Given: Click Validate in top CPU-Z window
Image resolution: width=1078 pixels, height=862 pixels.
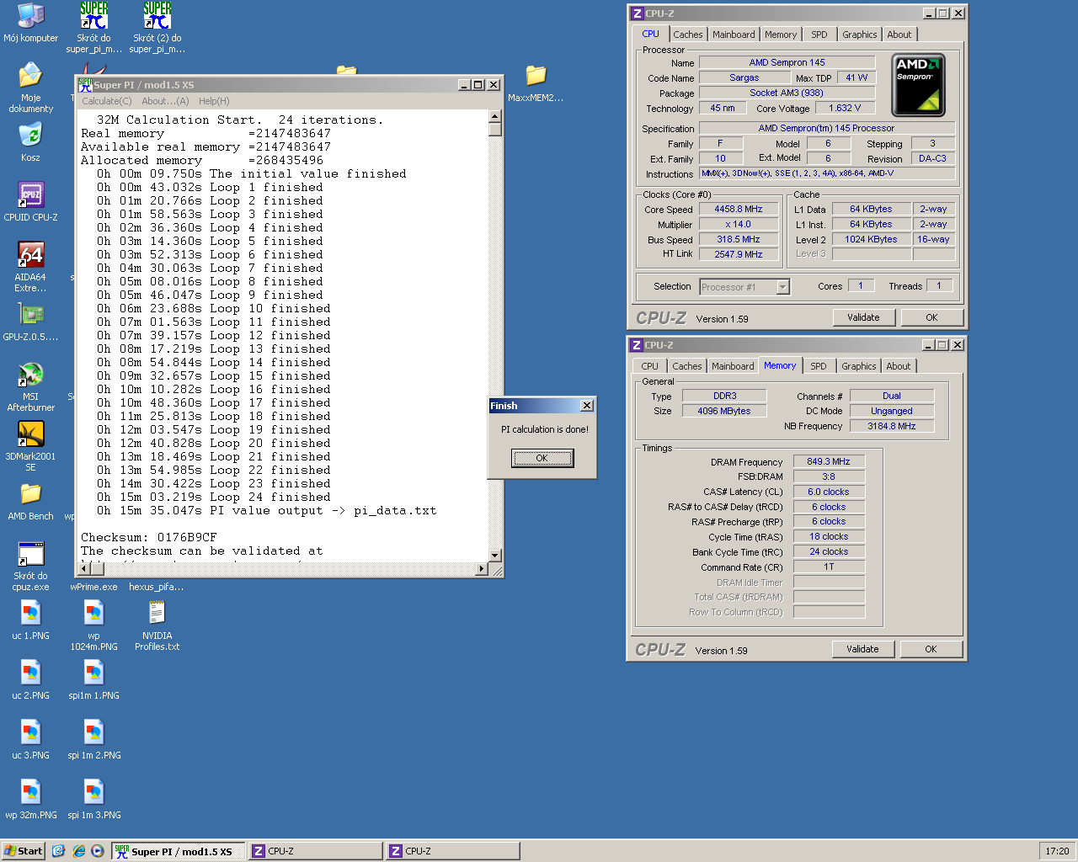Looking at the screenshot, I should click(x=863, y=317).
